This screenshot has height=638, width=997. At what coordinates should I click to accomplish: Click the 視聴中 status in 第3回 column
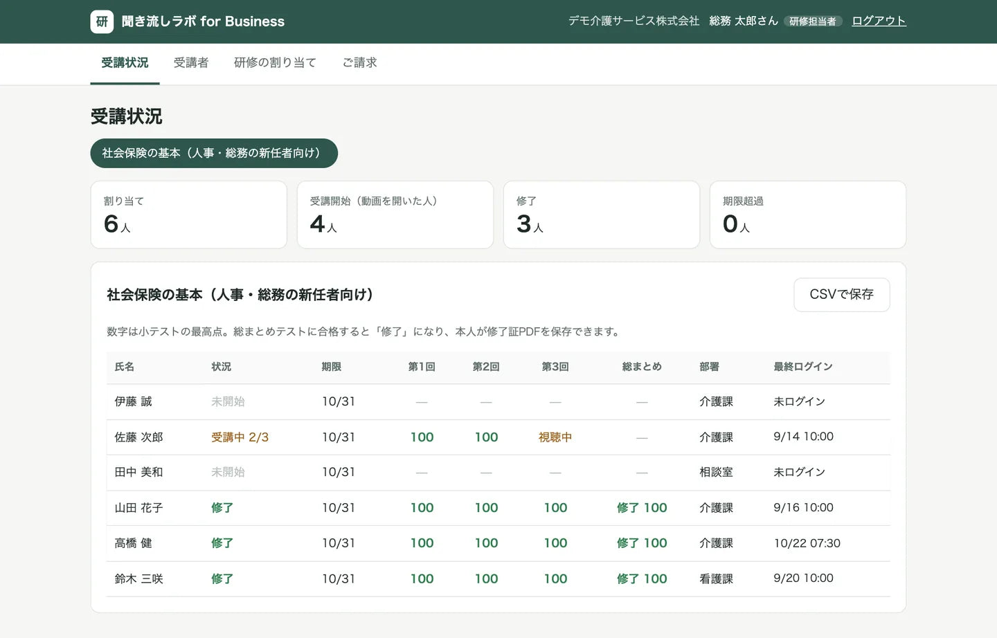click(x=555, y=437)
